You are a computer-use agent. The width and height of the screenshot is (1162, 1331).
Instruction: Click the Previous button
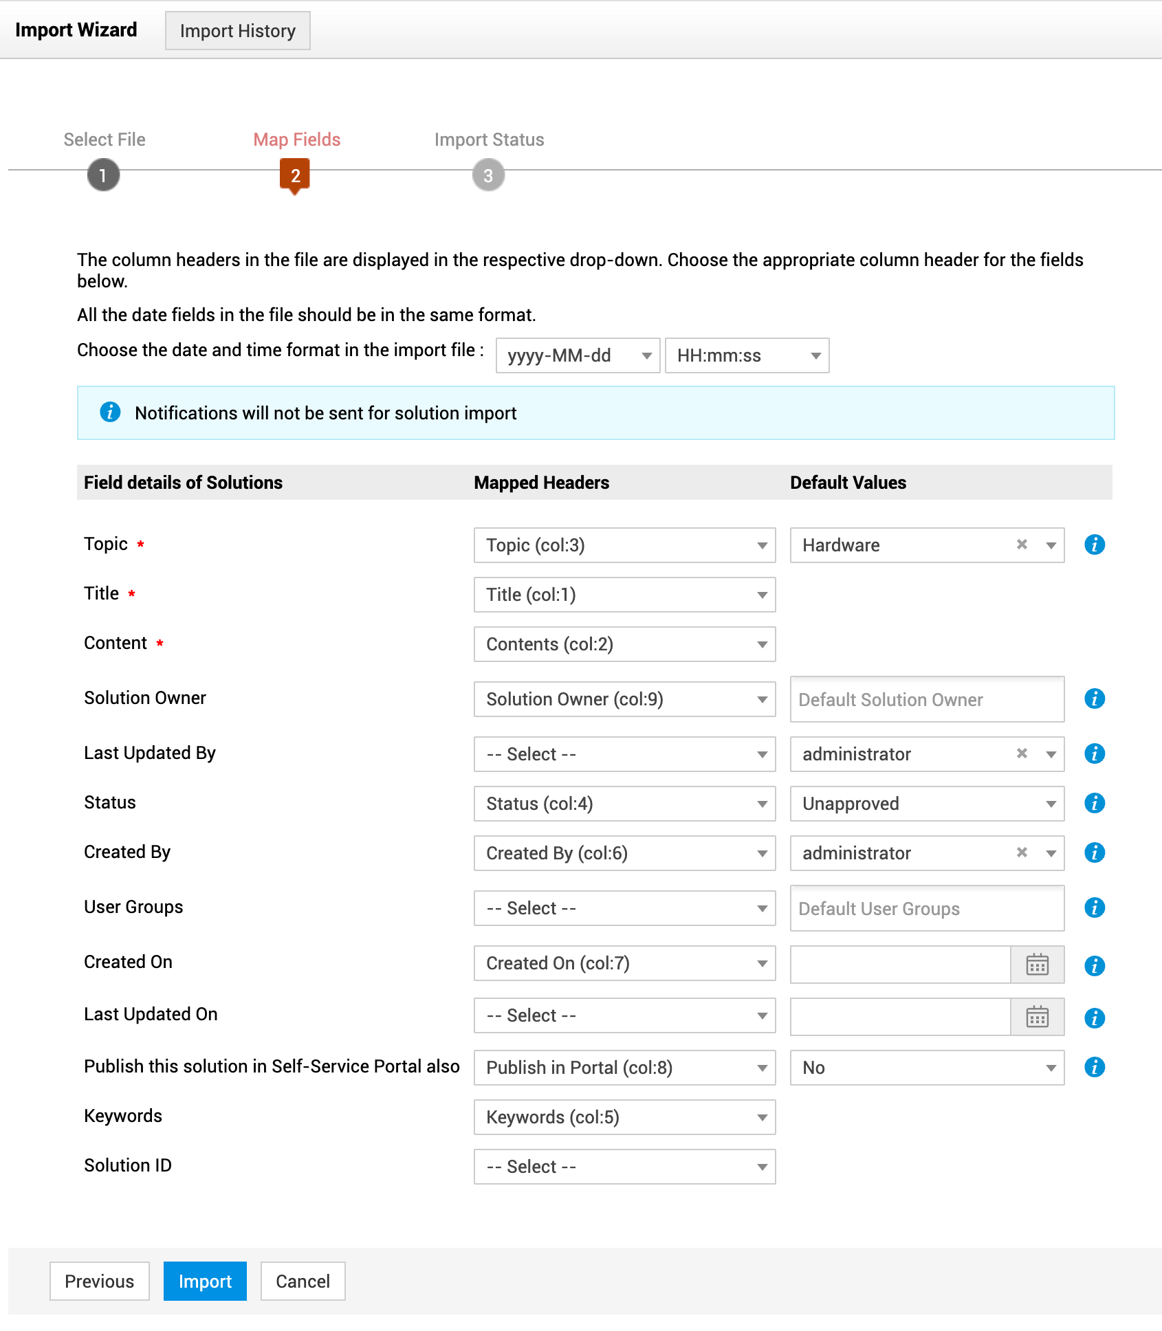[x=100, y=1281]
